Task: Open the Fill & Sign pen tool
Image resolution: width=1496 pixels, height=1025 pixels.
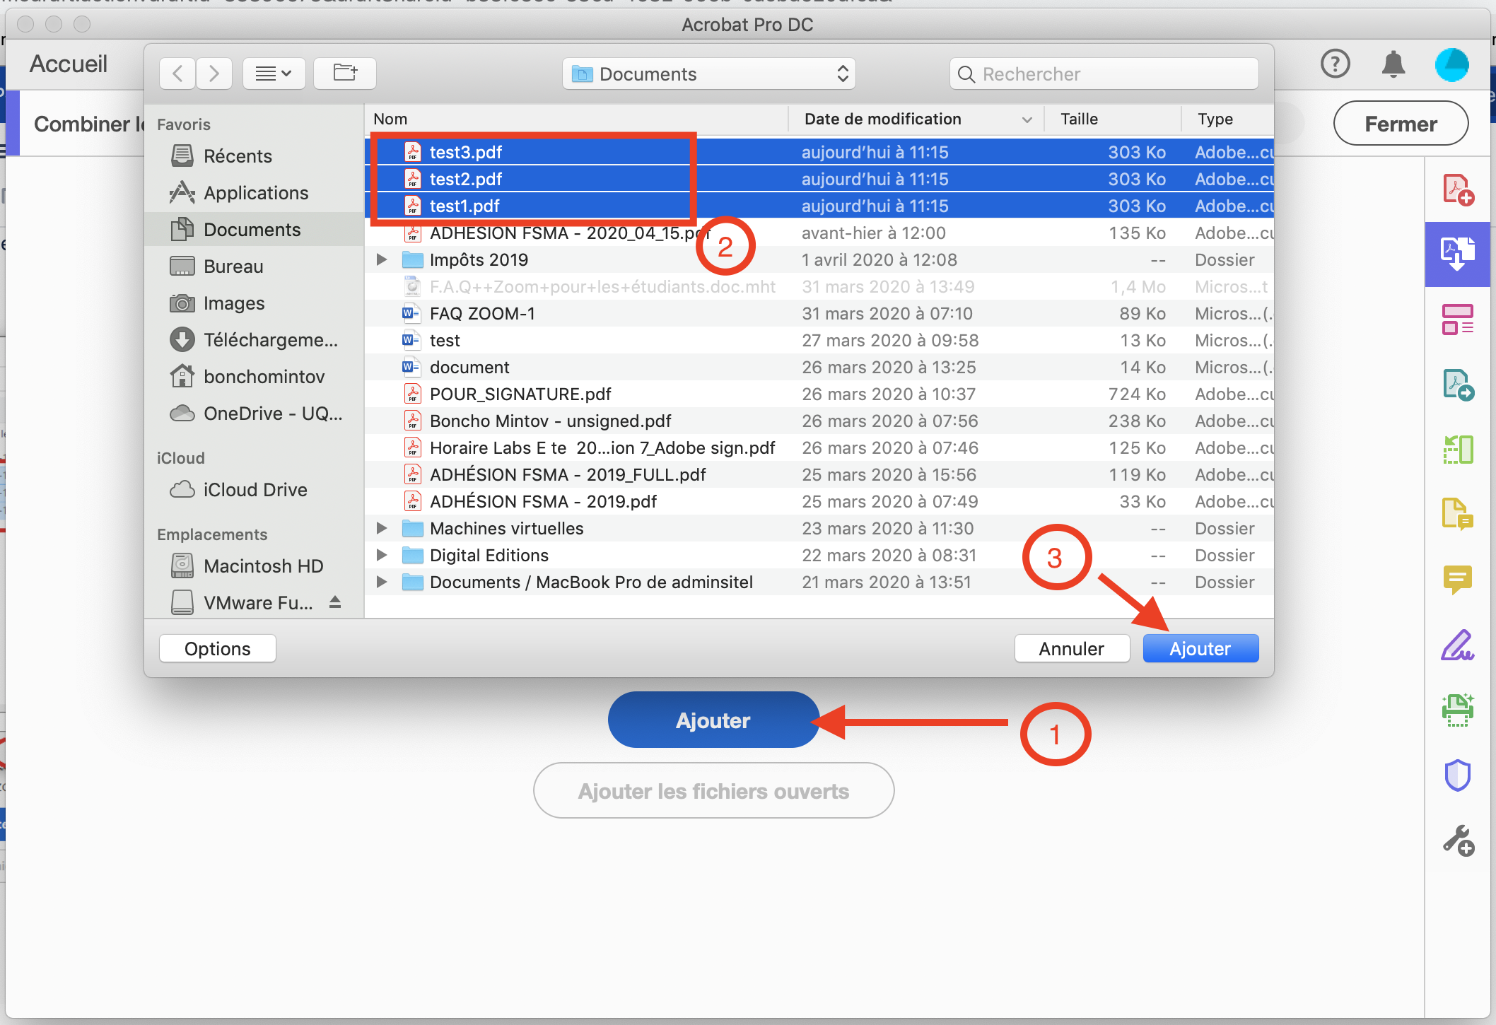Action: click(1458, 645)
